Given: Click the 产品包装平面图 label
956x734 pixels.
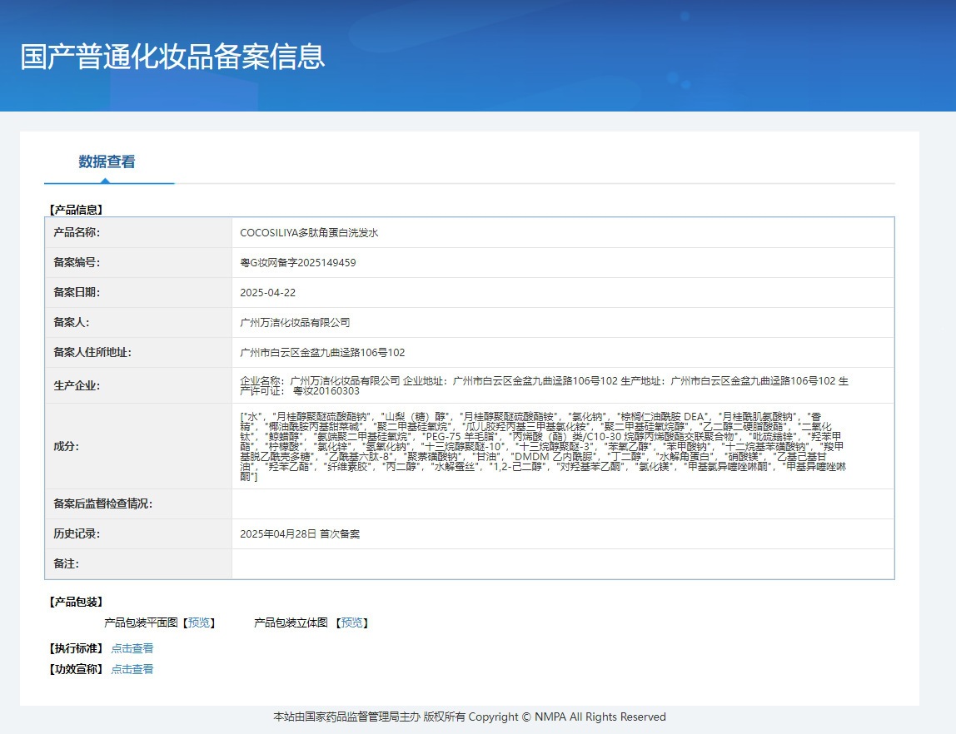Looking at the screenshot, I should [x=141, y=622].
